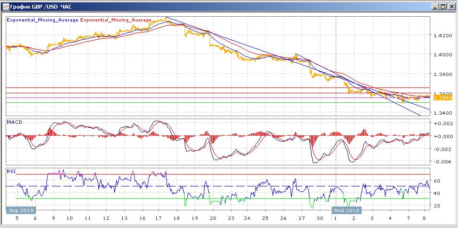Screen dimensions: 459x228
Task: Click the -0.004 MACD axis label
Action: point(442,162)
